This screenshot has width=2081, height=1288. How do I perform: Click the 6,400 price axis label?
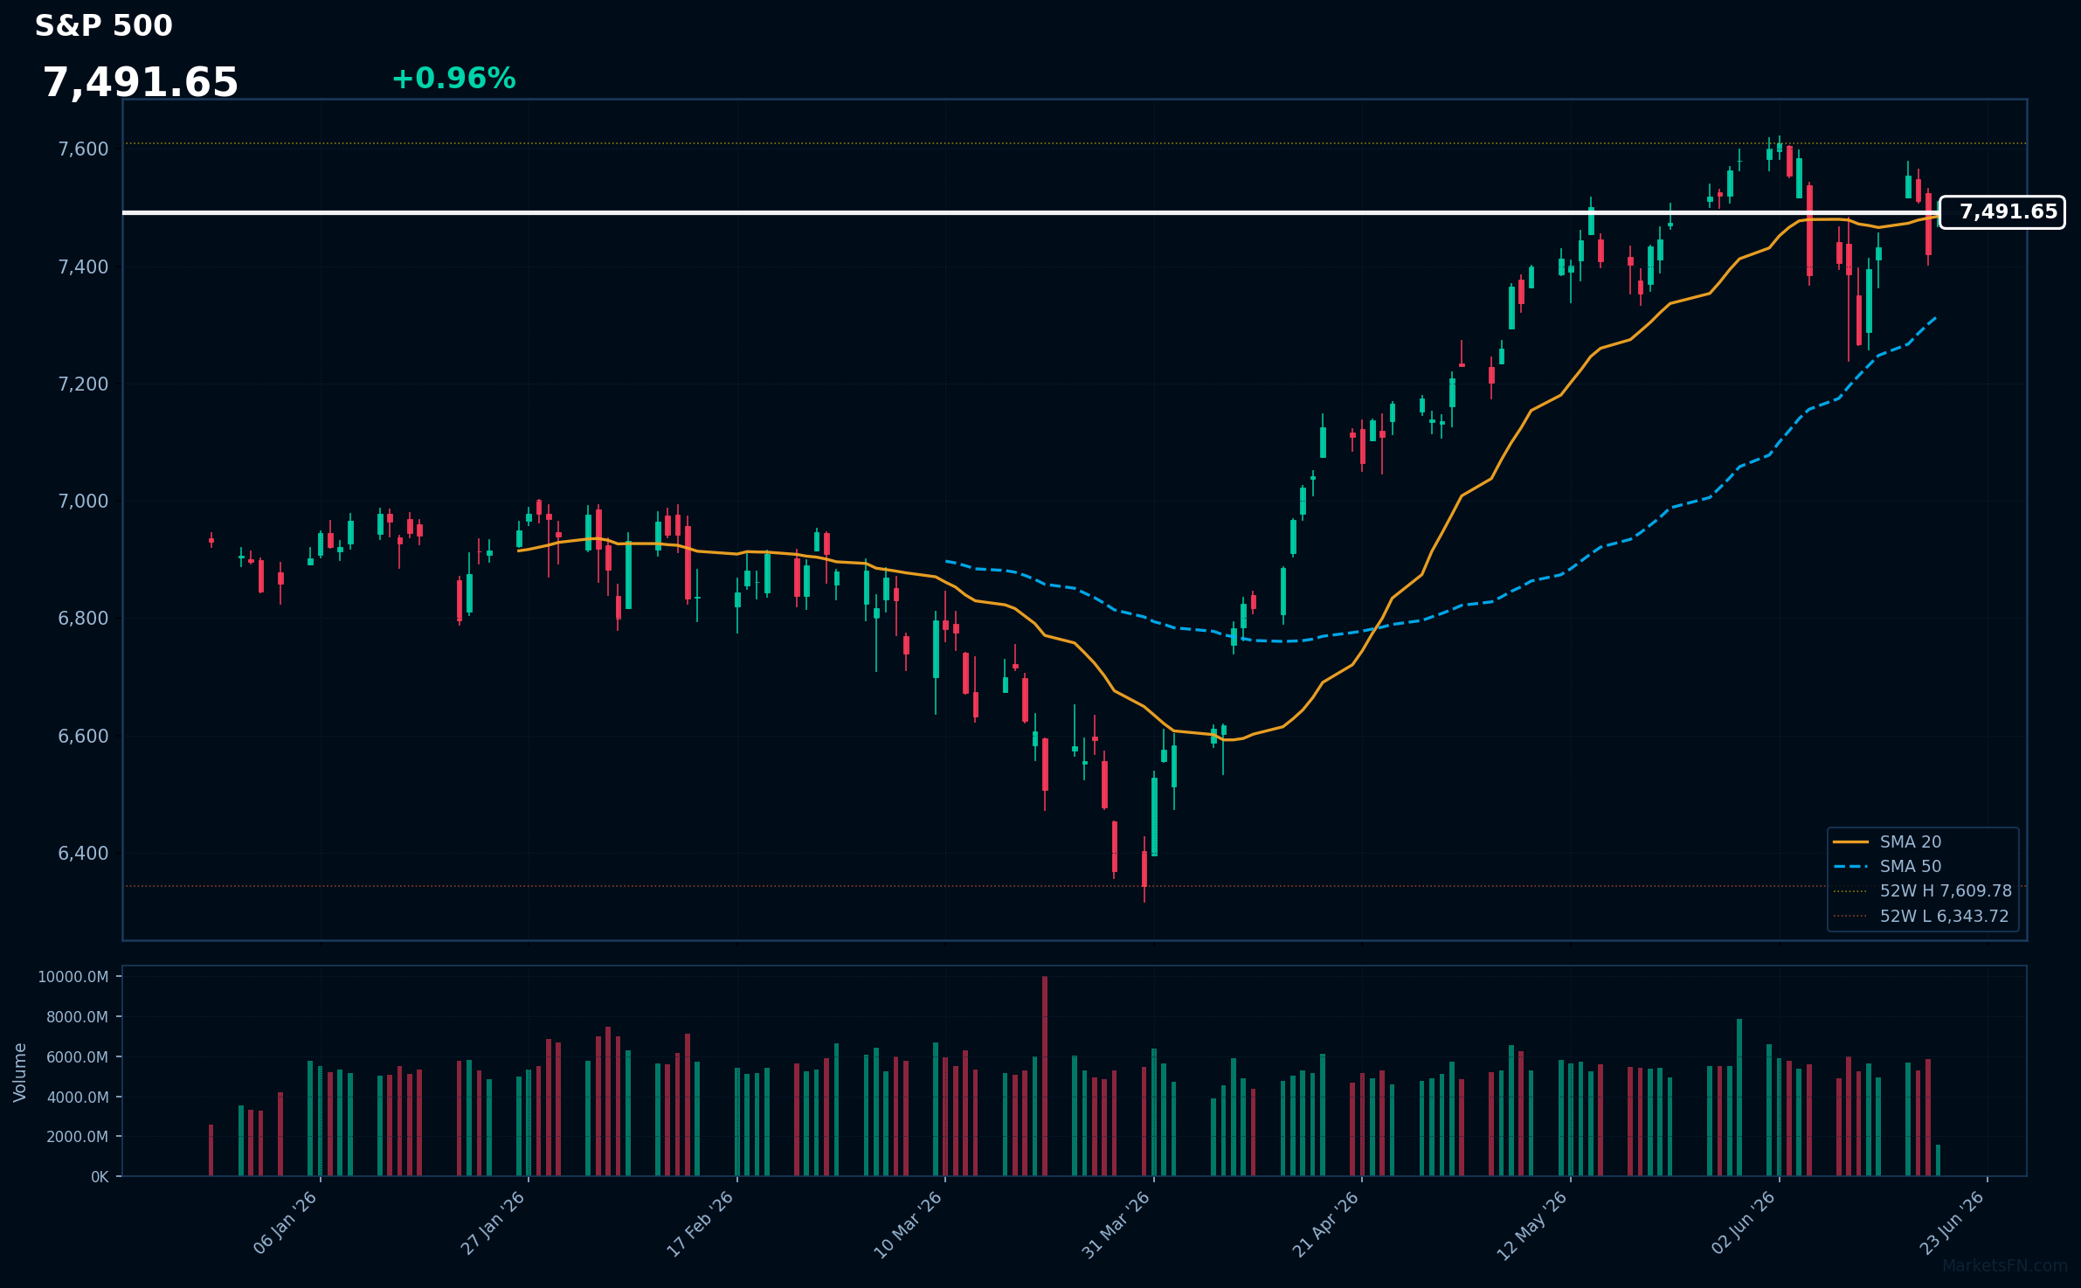point(83,854)
